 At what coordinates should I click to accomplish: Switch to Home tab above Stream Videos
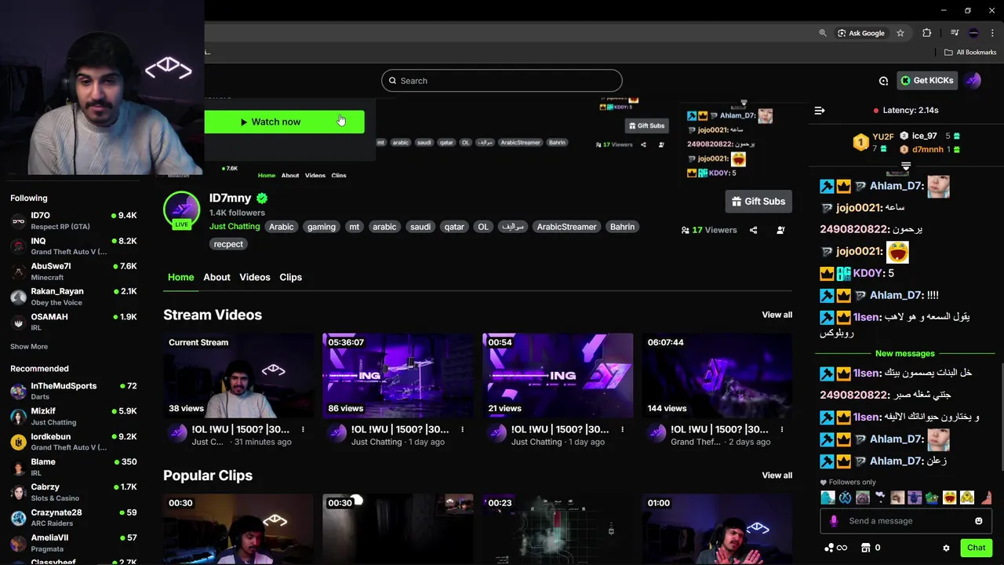(180, 277)
